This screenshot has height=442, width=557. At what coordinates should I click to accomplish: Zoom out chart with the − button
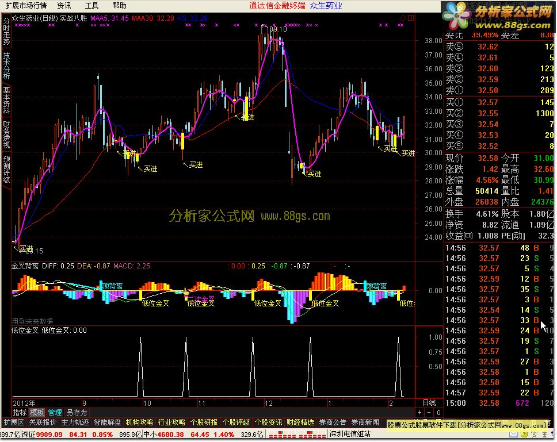[429, 413]
